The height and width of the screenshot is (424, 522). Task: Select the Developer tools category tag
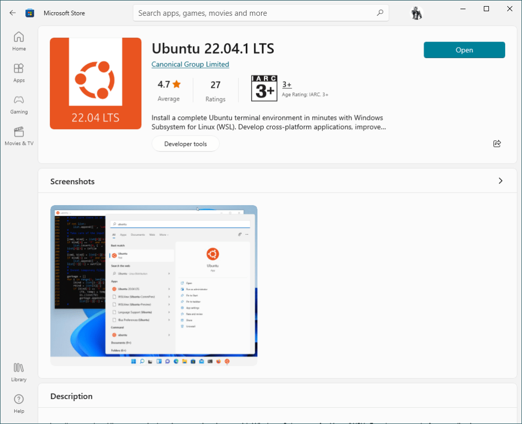tap(186, 144)
